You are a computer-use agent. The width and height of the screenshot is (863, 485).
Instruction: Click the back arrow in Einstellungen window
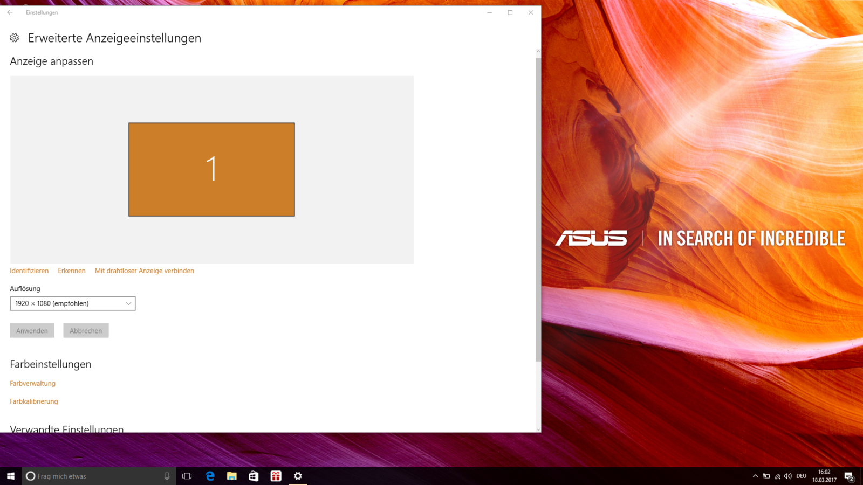[x=10, y=12]
